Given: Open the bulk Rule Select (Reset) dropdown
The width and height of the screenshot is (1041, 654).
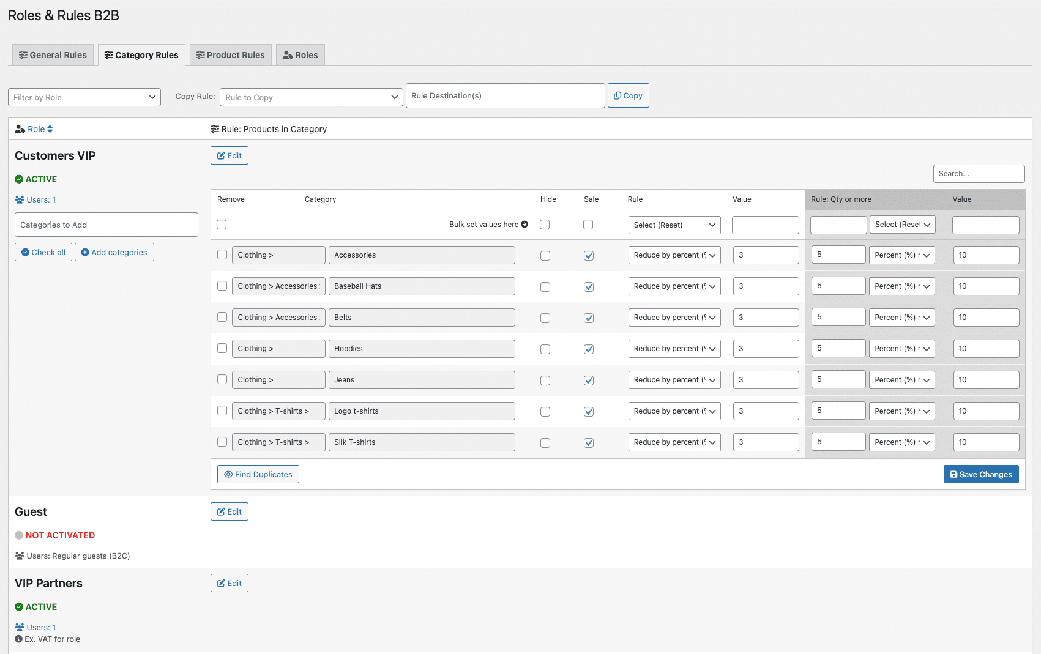Looking at the screenshot, I should pos(674,225).
